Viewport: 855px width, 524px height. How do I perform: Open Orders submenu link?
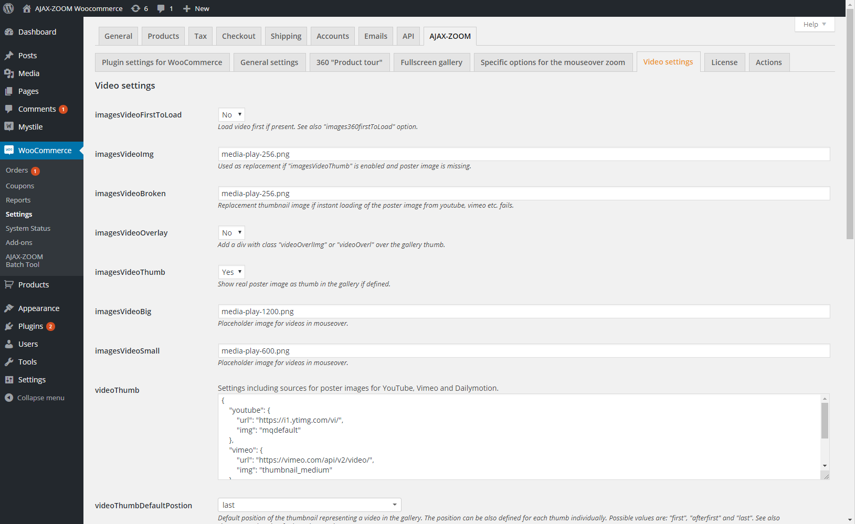pyautogui.click(x=17, y=170)
